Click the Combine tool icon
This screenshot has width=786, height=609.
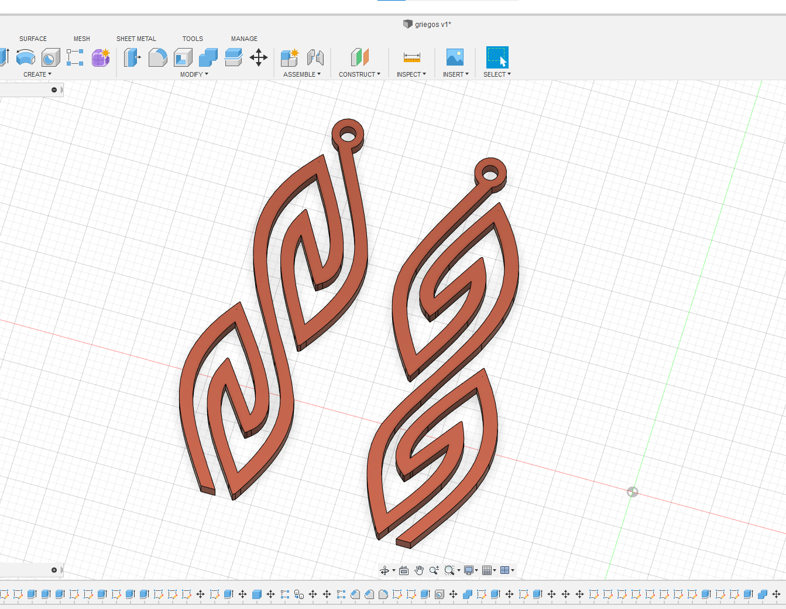[208, 57]
